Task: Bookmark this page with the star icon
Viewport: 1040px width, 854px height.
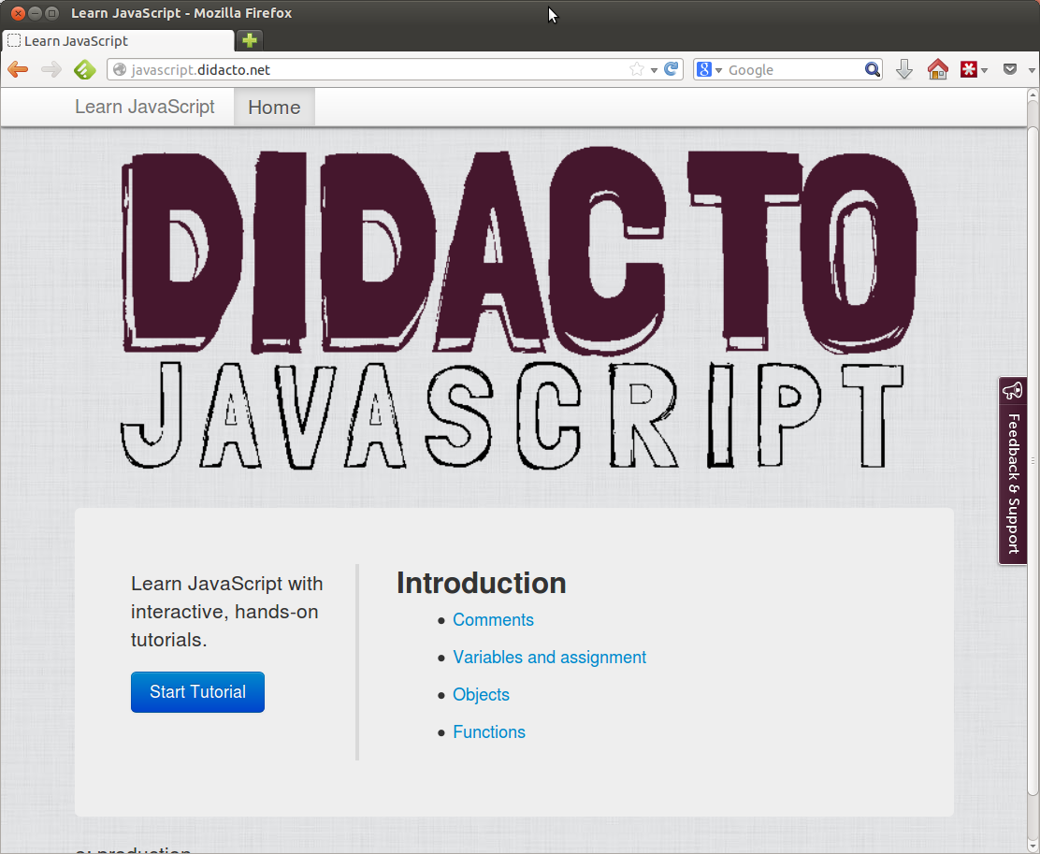Action: pyautogui.click(x=637, y=69)
